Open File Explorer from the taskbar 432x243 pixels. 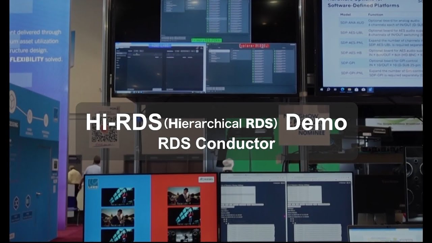350,89
